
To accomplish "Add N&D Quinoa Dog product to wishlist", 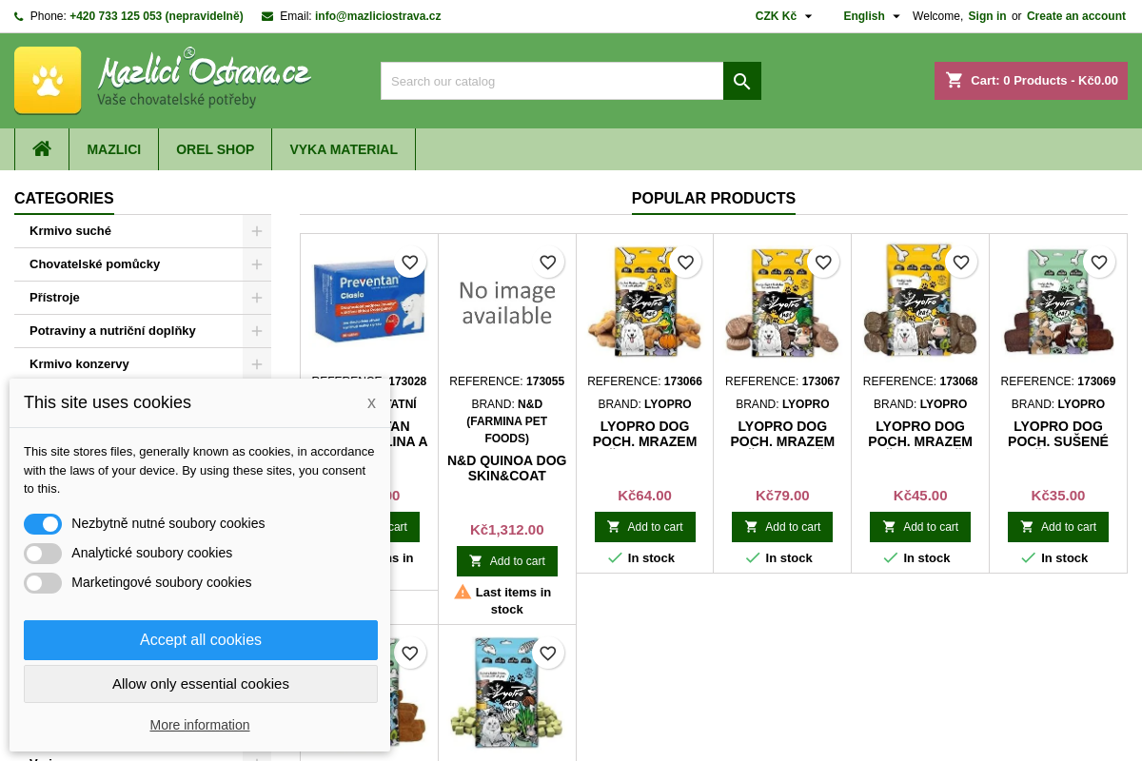I will click(x=547, y=263).
